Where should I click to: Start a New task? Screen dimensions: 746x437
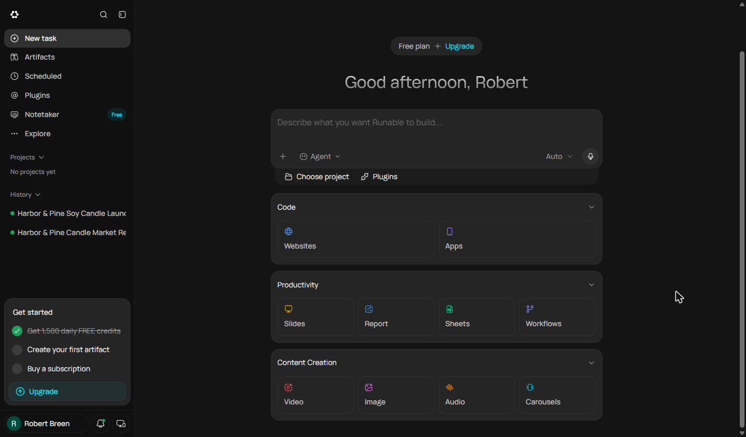tap(67, 38)
